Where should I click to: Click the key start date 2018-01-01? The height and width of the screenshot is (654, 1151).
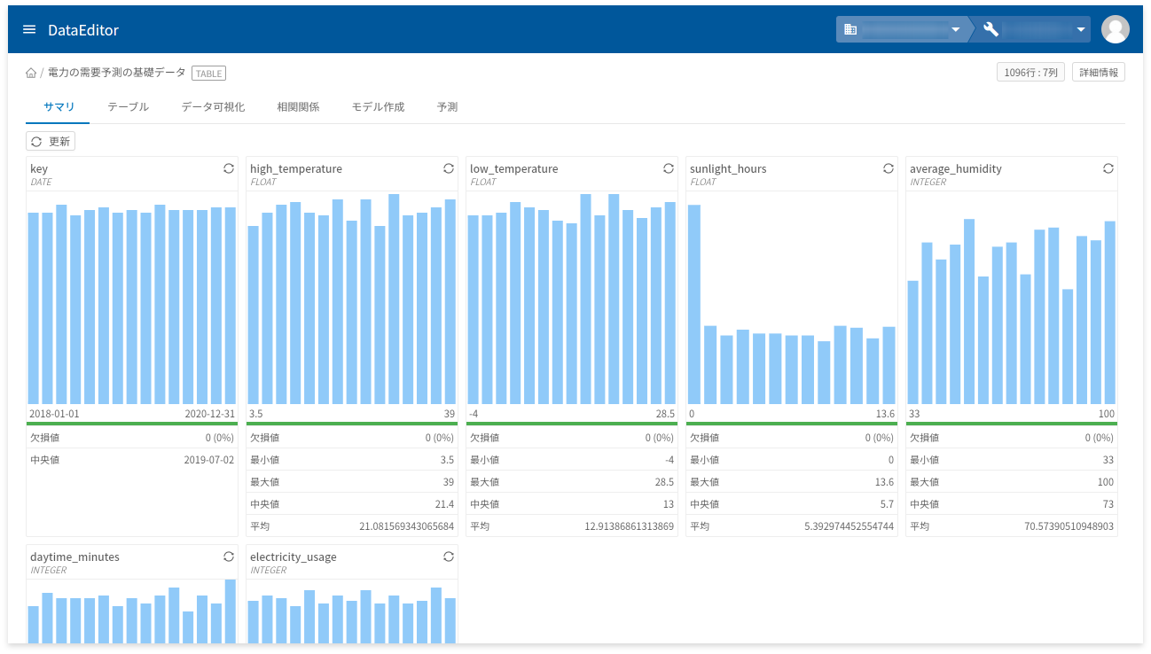coord(55,414)
